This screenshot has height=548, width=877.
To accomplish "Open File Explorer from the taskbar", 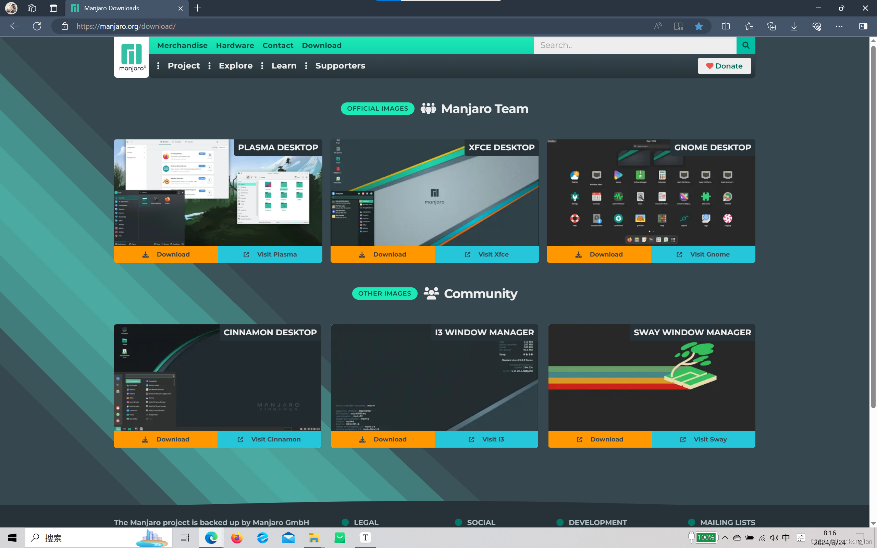I will coord(314,537).
